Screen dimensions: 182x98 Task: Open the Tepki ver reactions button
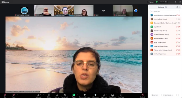[x=57, y=95]
